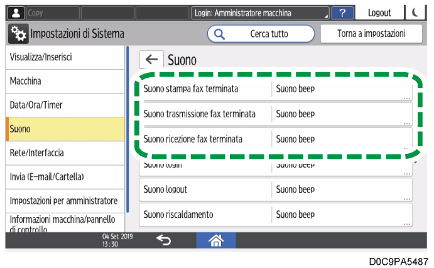Open Suono riscaldamento setting row
The width and height of the screenshot is (434, 268).
point(276,215)
